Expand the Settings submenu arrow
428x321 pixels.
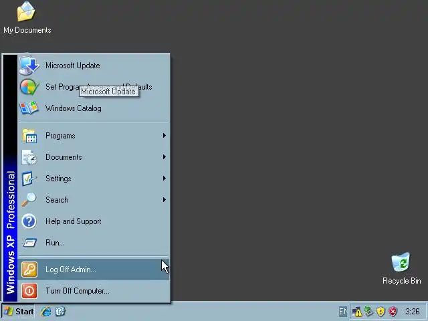pos(164,179)
